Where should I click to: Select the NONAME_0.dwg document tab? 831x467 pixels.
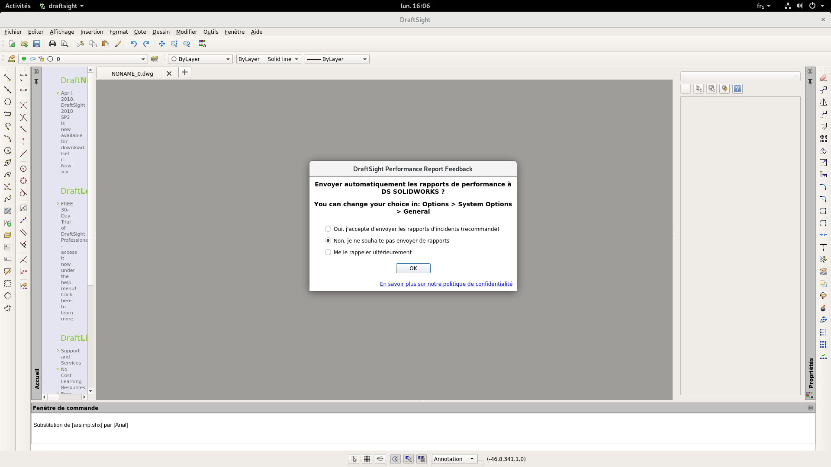132,74
